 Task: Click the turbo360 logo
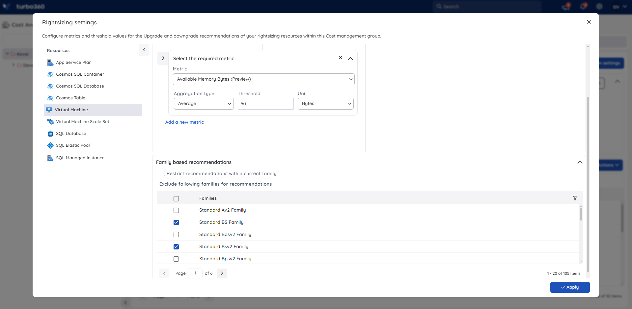(x=24, y=7)
